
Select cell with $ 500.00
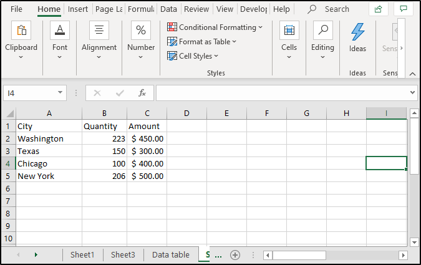[147, 176]
